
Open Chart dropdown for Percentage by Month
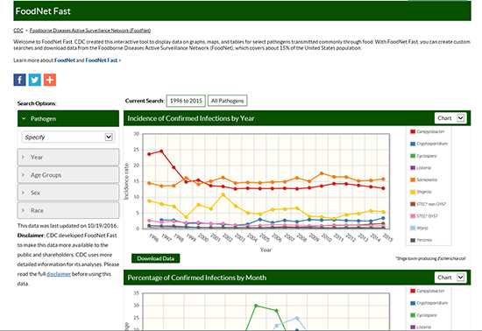coord(450,278)
